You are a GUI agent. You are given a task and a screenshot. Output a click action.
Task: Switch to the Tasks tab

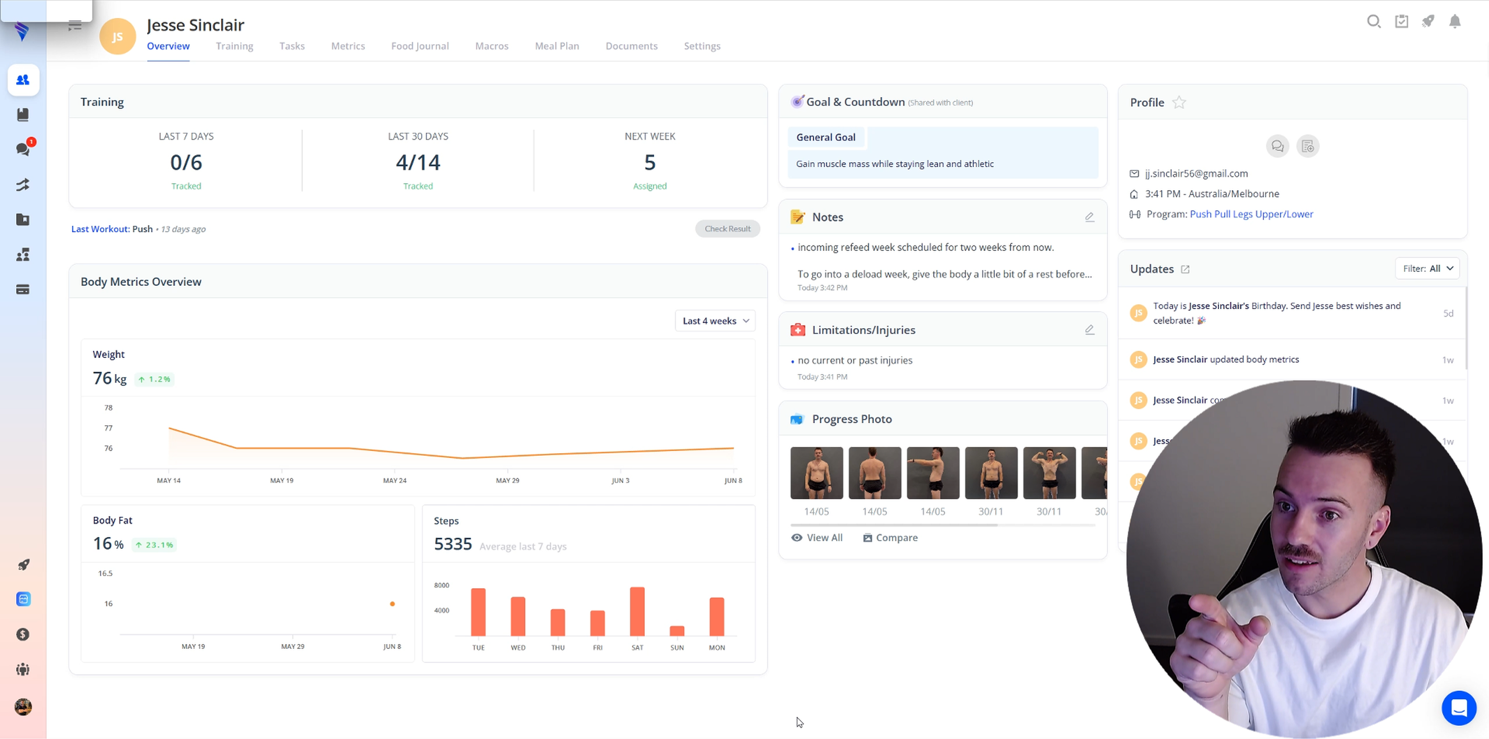(292, 46)
